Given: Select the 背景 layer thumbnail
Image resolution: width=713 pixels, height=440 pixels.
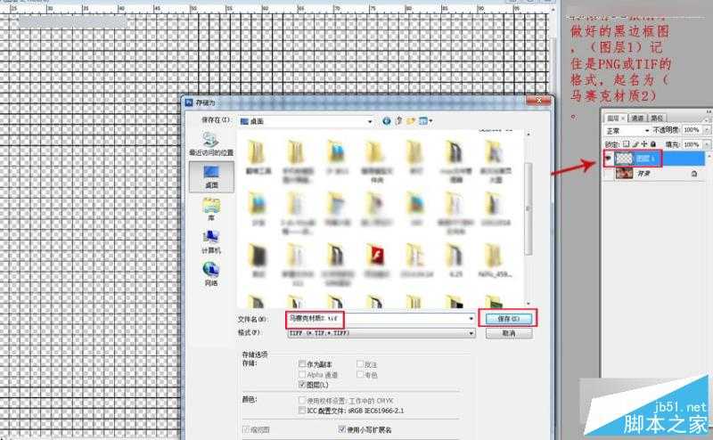Looking at the screenshot, I should pyautogui.click(x=624, y=173).
